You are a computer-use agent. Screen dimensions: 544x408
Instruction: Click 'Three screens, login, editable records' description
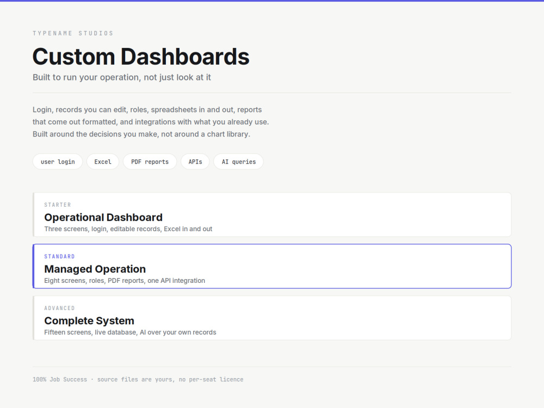tap(128, 229)
